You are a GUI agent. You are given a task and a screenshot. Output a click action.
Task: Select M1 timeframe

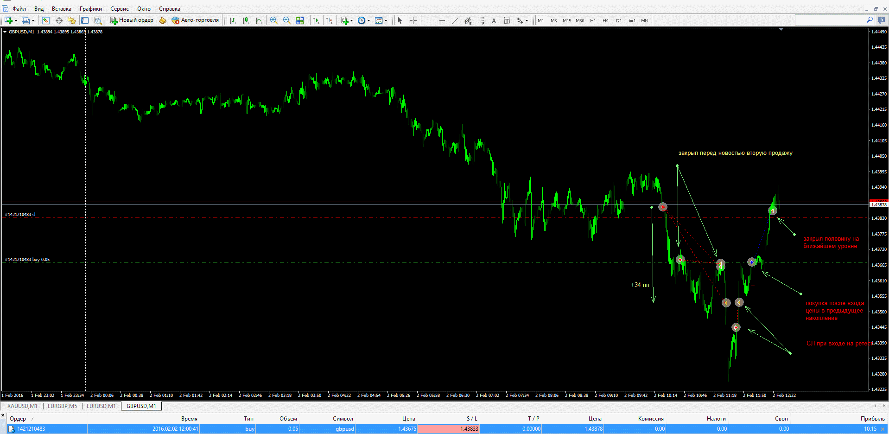pyautogui.click(x=541, y=20)
